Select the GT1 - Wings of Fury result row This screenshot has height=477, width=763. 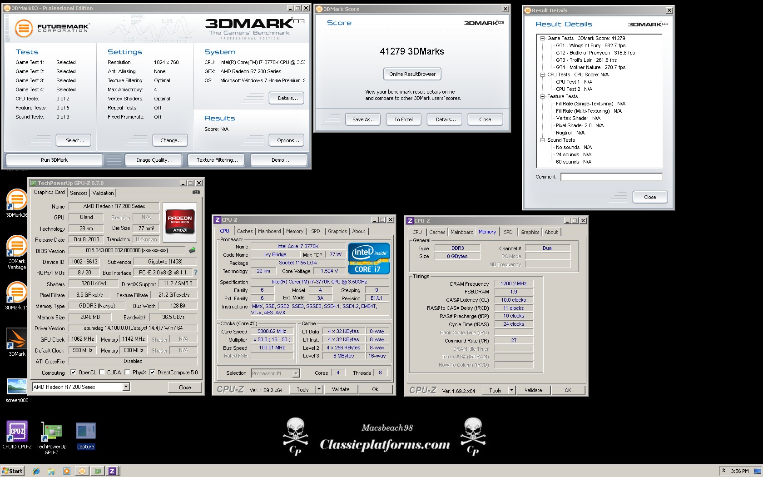pyautogui.click(x=590, y=45)
